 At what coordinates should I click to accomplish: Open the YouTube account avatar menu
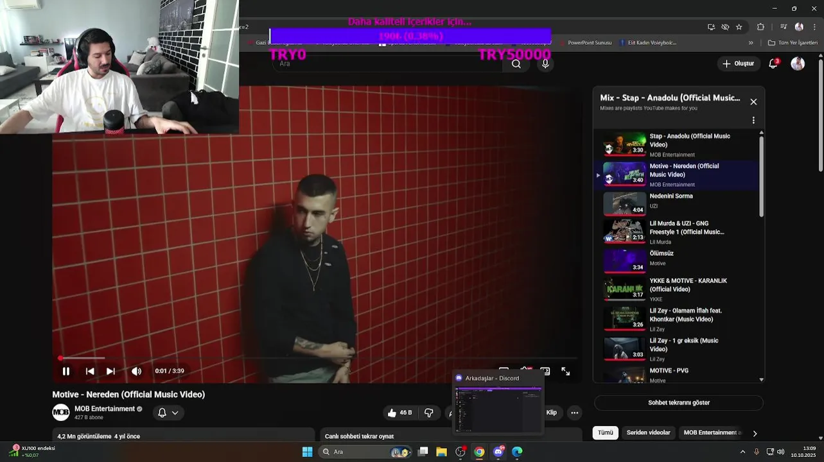(798, 64)
